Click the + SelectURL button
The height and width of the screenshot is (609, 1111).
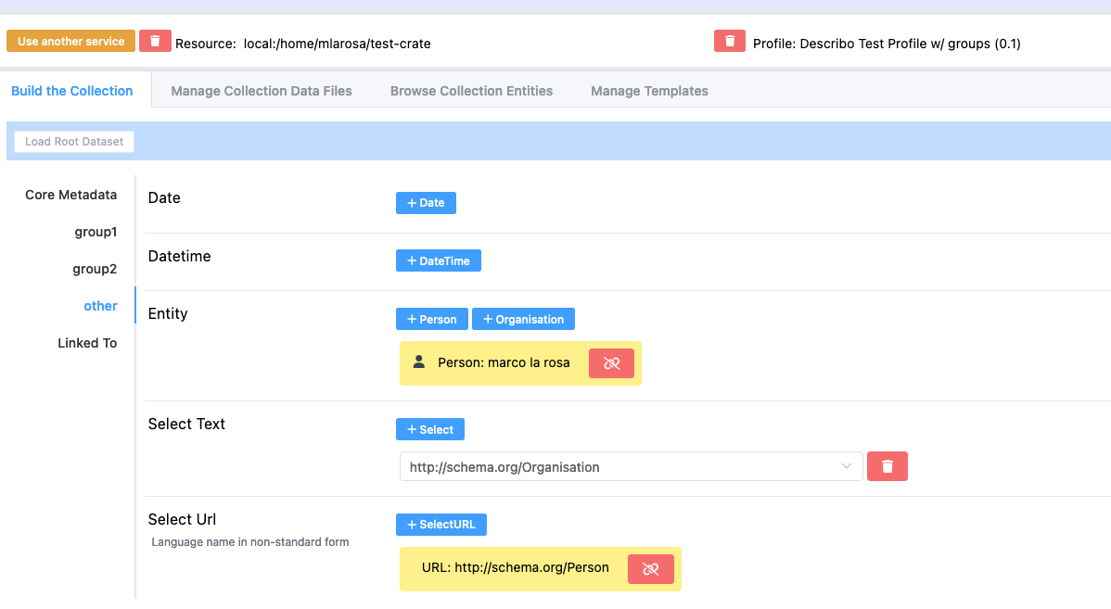coord(441,525)
